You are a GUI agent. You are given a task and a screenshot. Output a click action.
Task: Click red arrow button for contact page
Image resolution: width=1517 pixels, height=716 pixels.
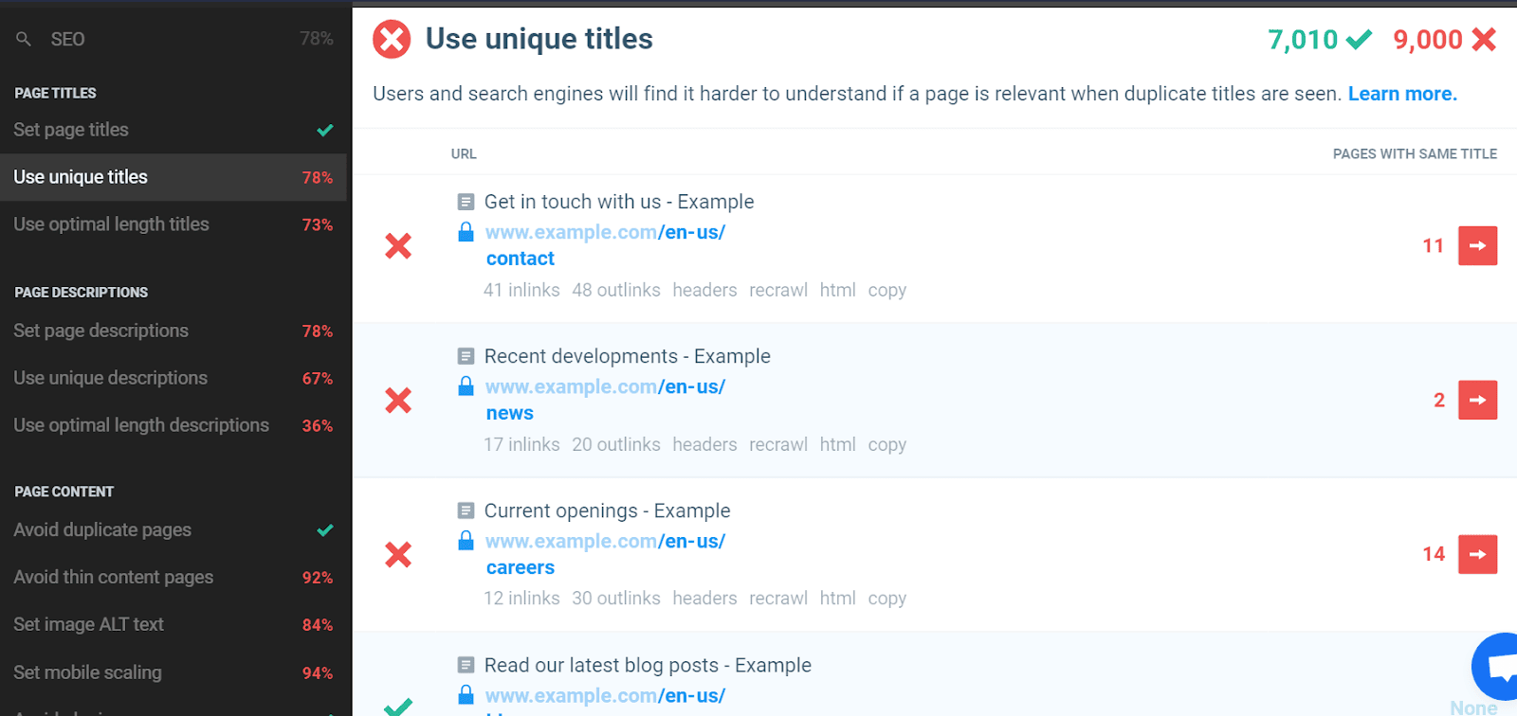coord(1477,246)
